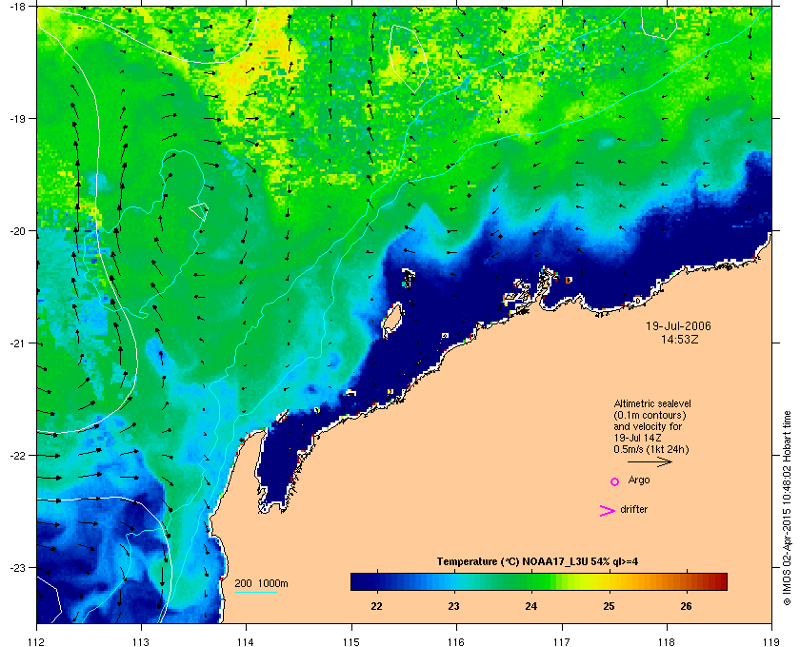
Task: Click longitude axis label '112'
Action: point(37,641)
